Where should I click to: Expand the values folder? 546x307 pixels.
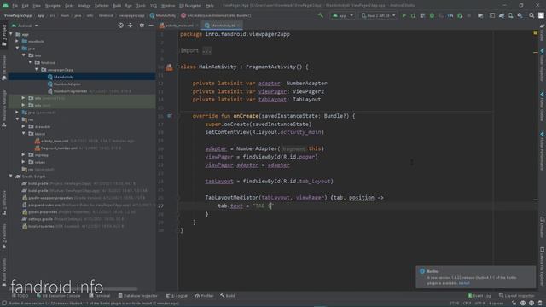point(23,162)
